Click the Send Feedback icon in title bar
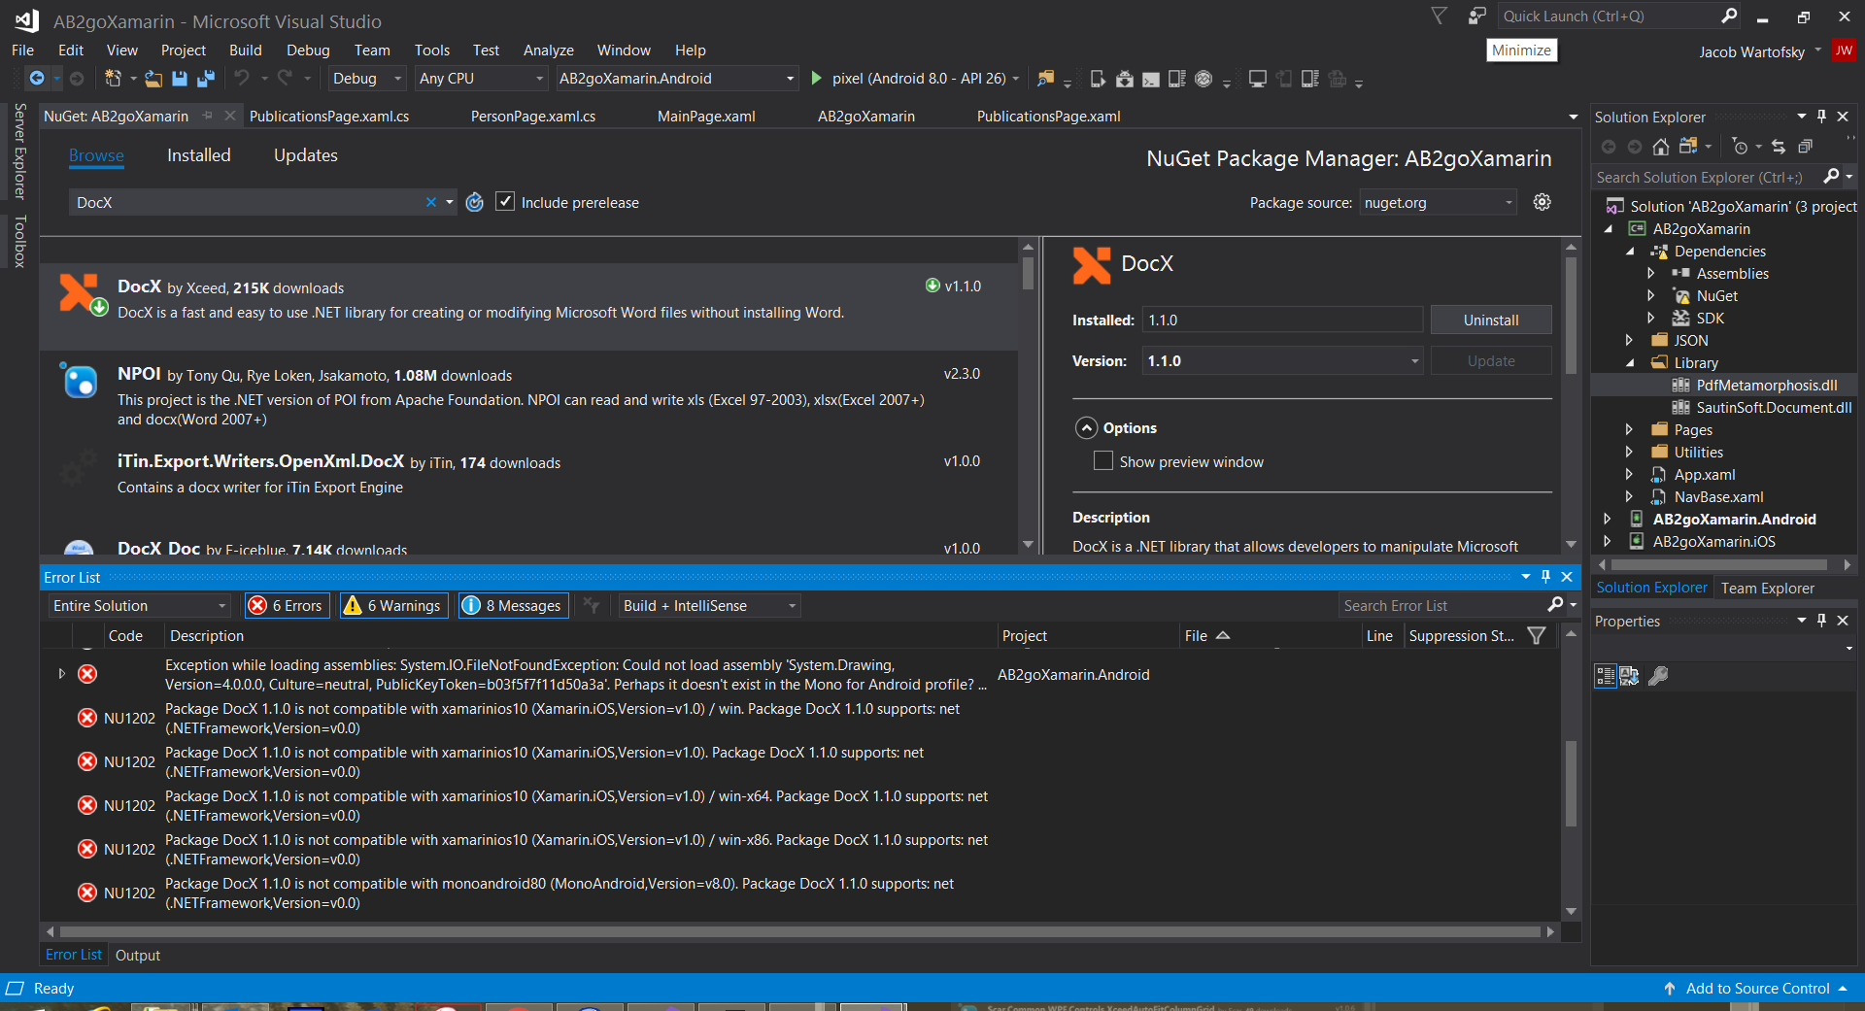This screenshot has width=1865, height=1011. (1477, 16)
